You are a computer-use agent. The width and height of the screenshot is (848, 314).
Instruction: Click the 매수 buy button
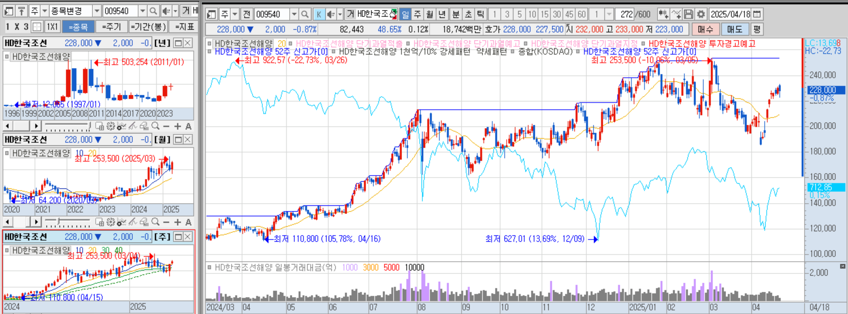click(706, 29)
